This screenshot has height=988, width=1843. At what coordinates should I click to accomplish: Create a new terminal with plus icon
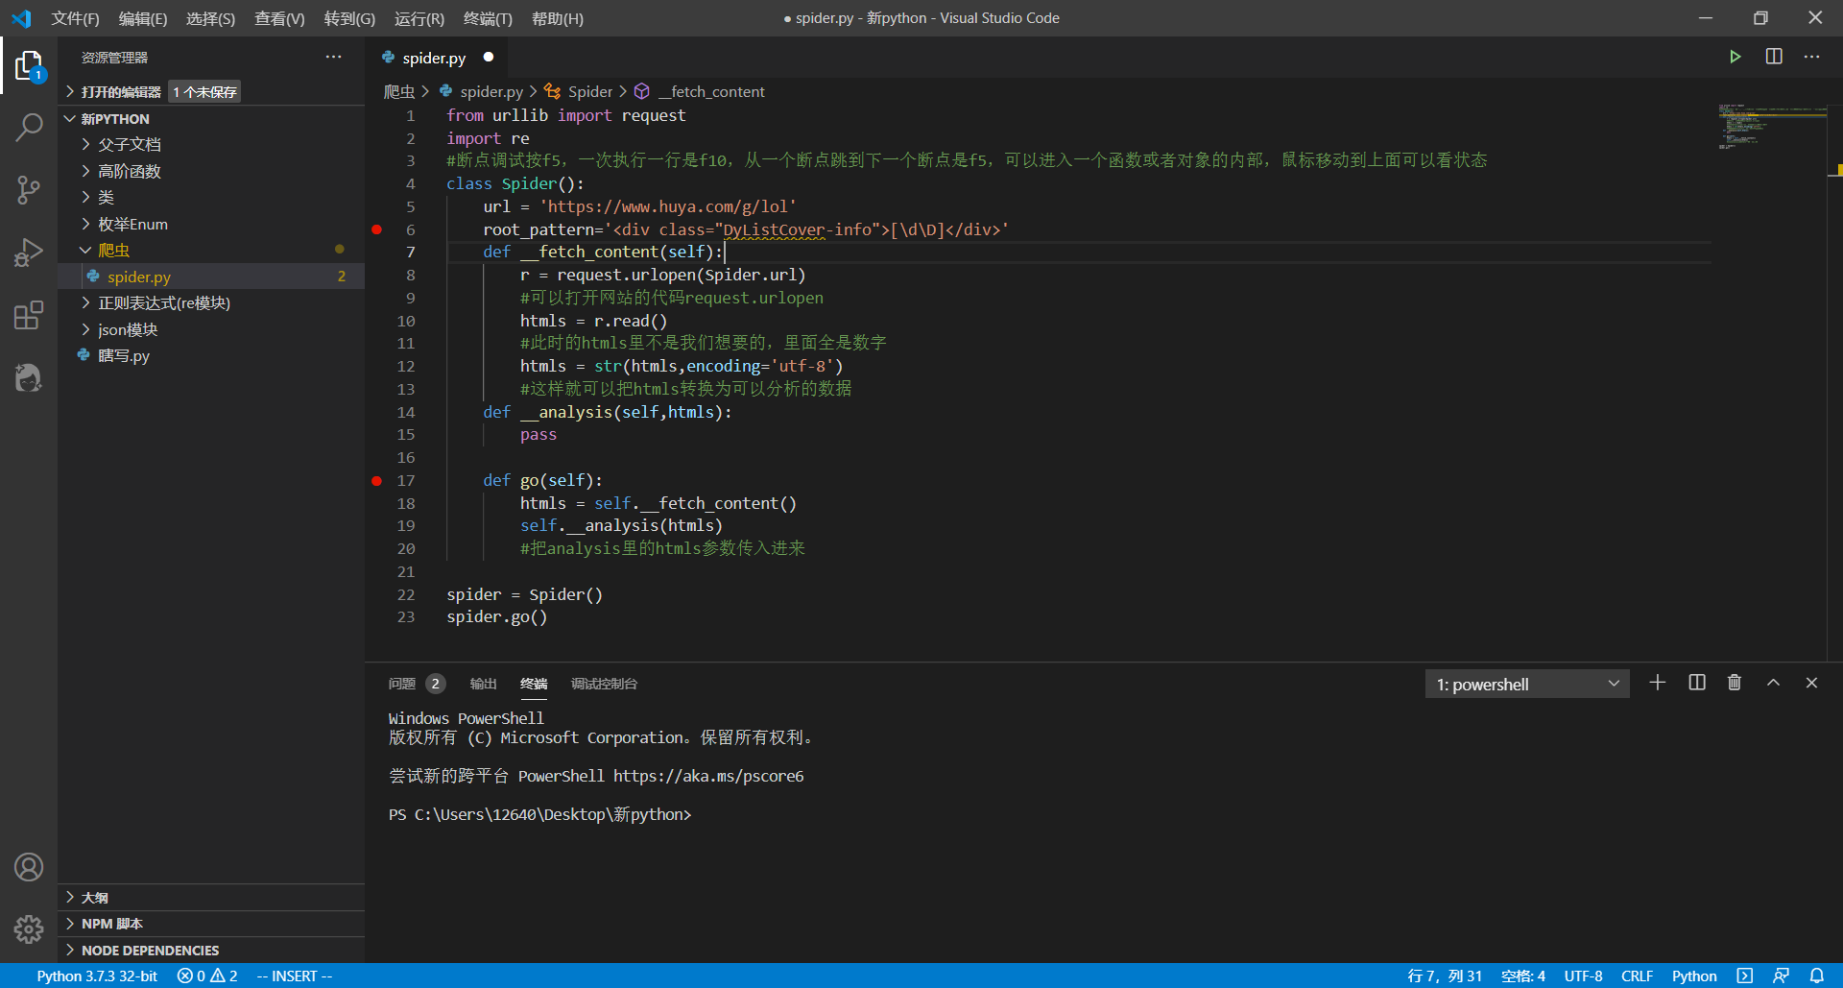(x=1658, y=683)
